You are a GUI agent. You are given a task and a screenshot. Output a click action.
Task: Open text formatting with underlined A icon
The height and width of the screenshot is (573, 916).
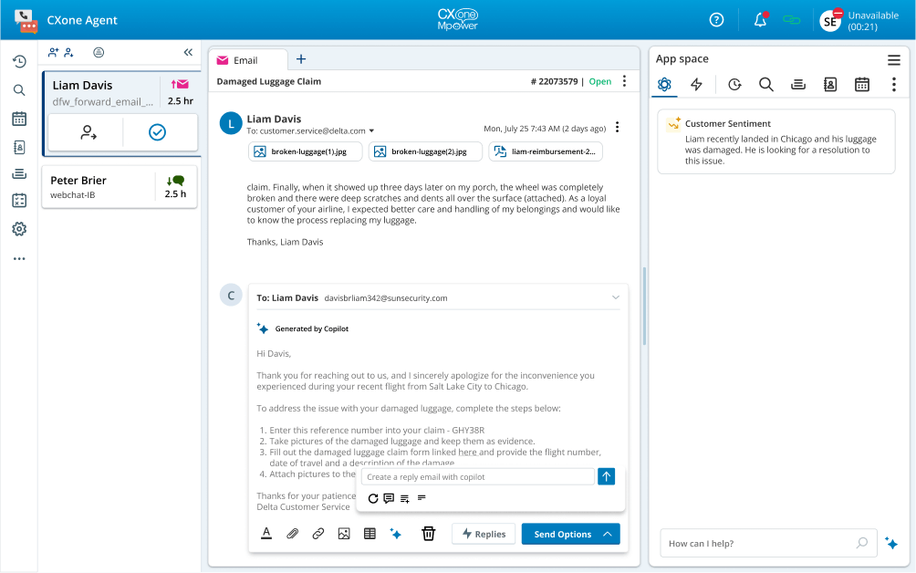click(x=266, y=533)
